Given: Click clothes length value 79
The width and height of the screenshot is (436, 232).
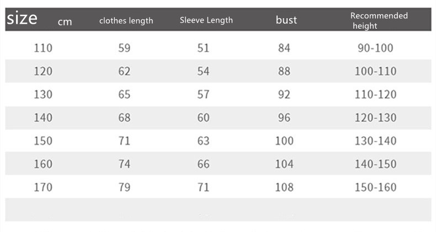Looking at the screenshot, I should click(x=124, y=187).
